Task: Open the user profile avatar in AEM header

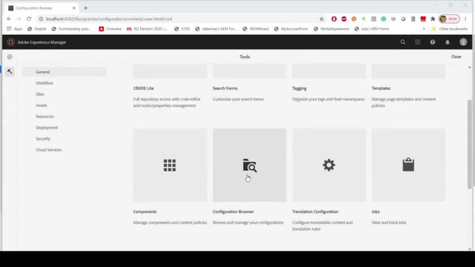Action: [463, 42]
